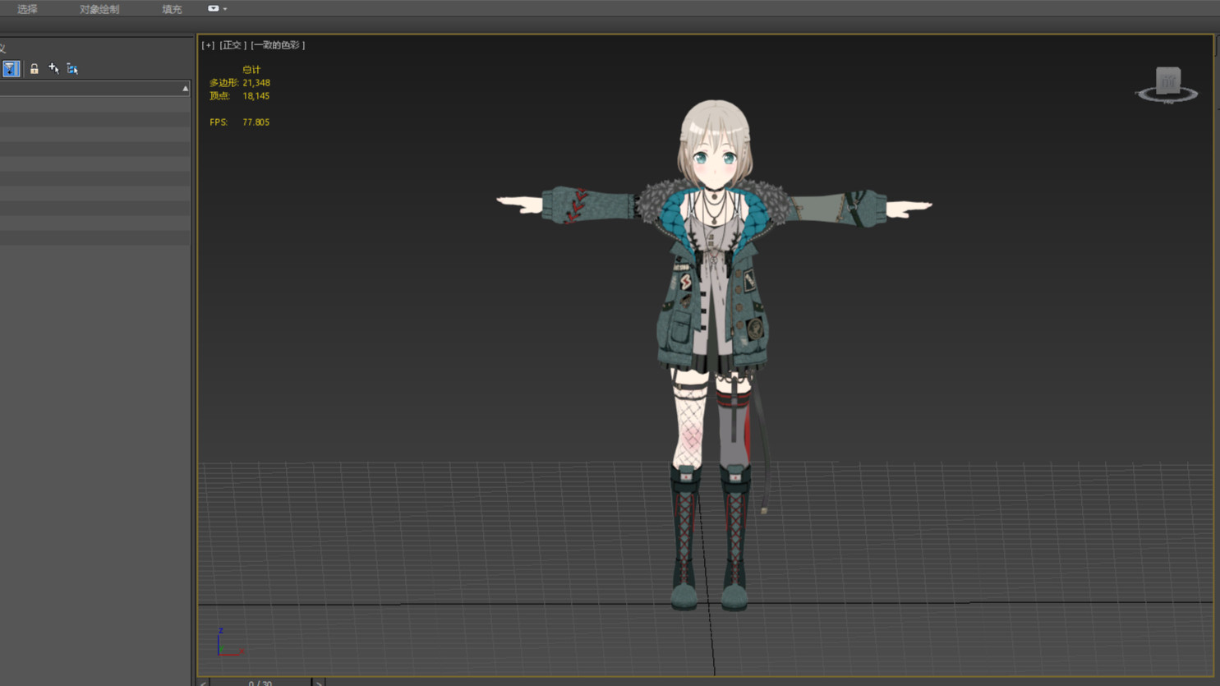The width and height of the screenshot is (1220, 686).
Task: Open the [一致的色彩] shading menu
Action: coord(278,45)
